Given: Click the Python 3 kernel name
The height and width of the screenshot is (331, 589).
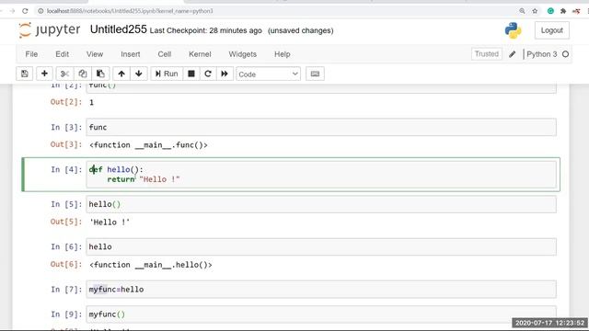Looking at the screenshot, I should pos(542,54).
